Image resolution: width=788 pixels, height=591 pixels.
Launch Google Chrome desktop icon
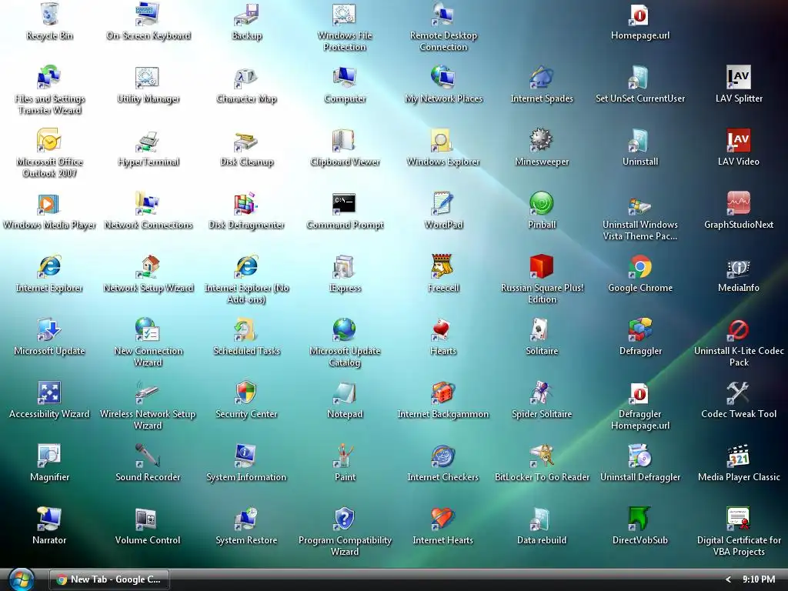pos(640,266)
